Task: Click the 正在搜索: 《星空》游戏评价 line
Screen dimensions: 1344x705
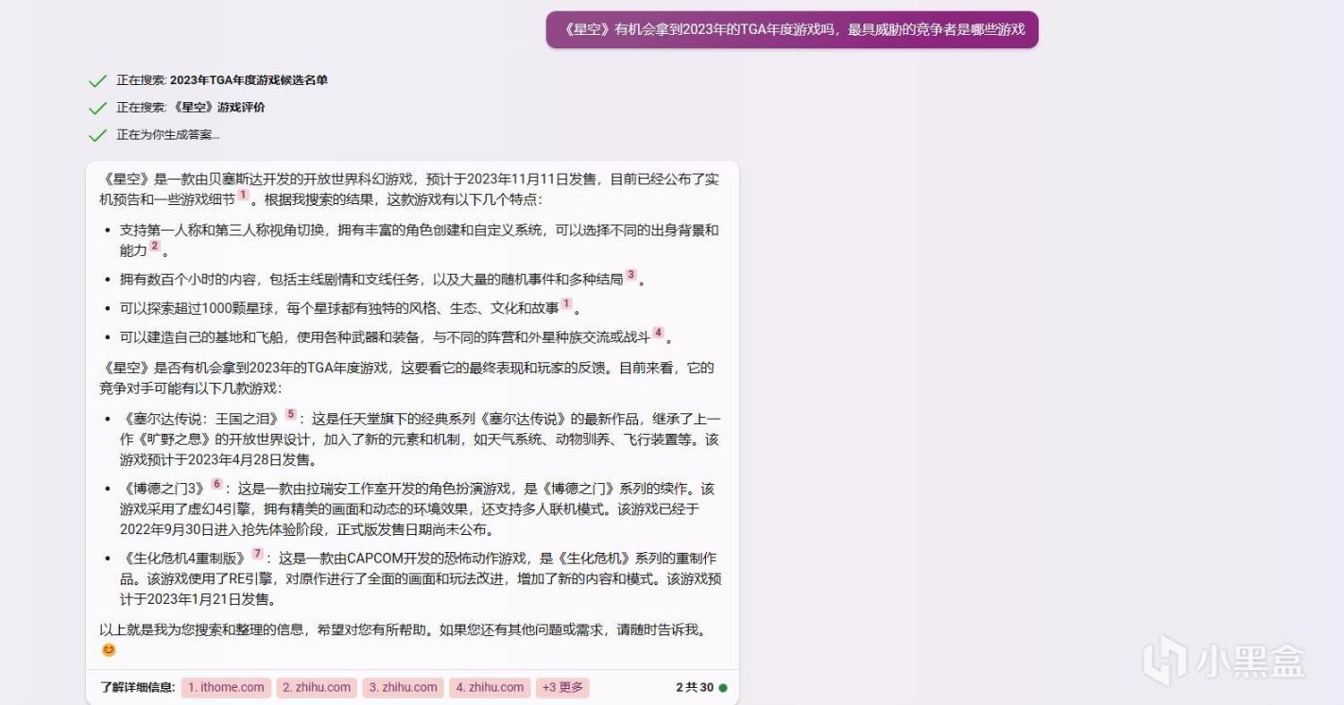Action: pyautogui.click(x=191, y=108)
